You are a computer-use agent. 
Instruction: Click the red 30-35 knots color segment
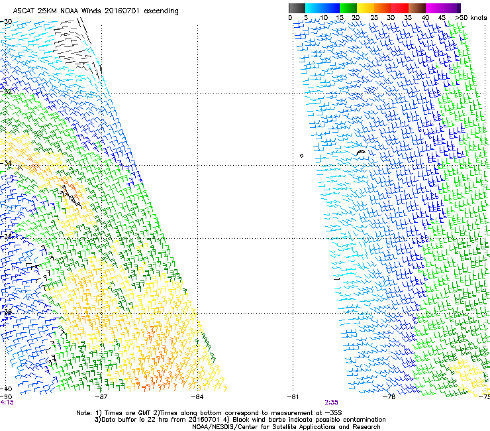tap(400, 8)
